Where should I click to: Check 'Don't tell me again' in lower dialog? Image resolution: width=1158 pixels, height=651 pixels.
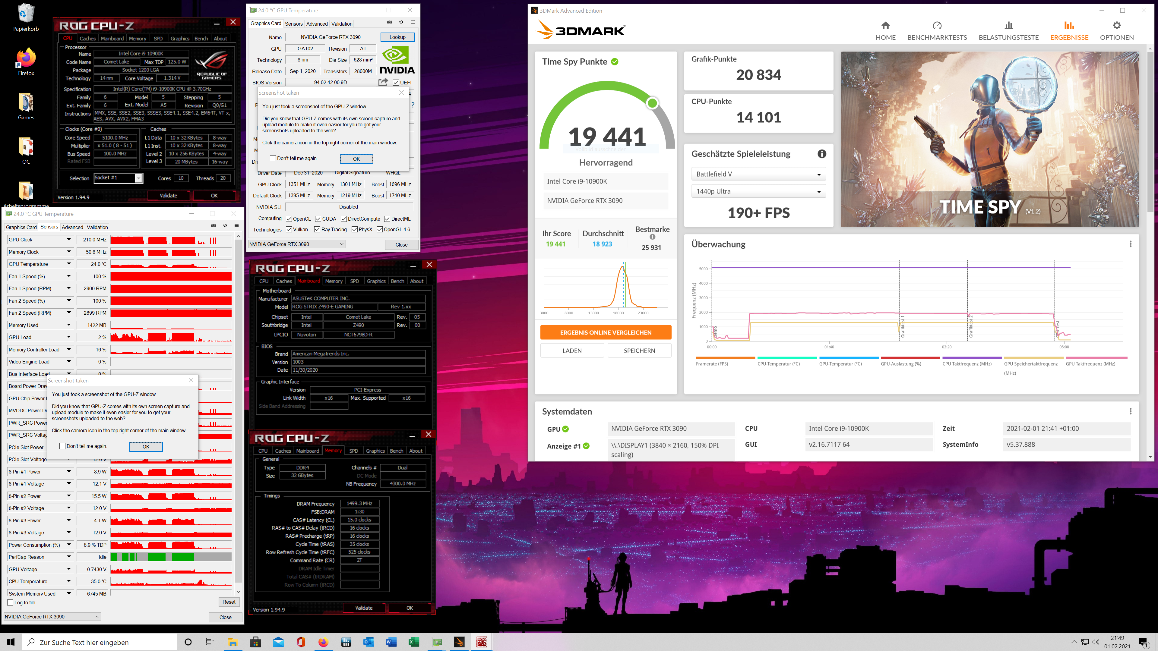point(62,446)
